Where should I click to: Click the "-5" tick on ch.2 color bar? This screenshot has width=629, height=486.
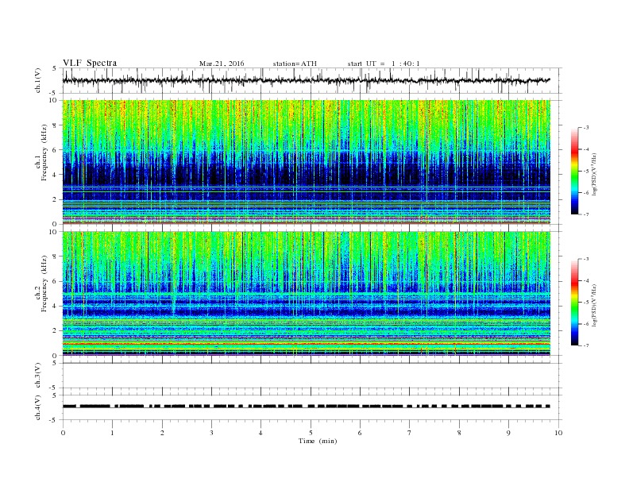tap(586, 303)
